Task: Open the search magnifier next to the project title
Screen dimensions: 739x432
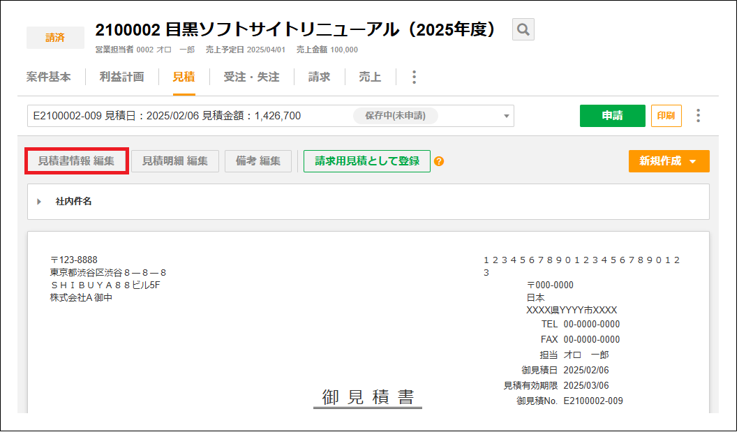Action: point(522,30)
